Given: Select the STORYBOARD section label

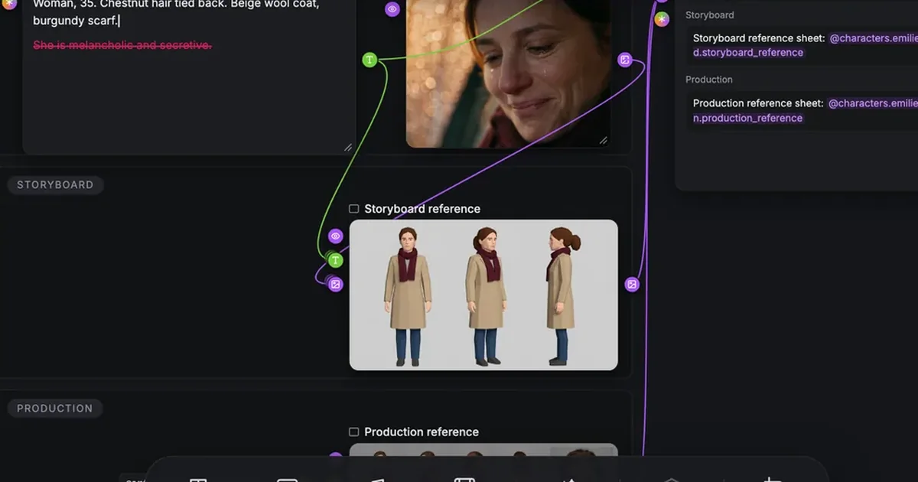Looking at the screenshot, I should point(55,184).
